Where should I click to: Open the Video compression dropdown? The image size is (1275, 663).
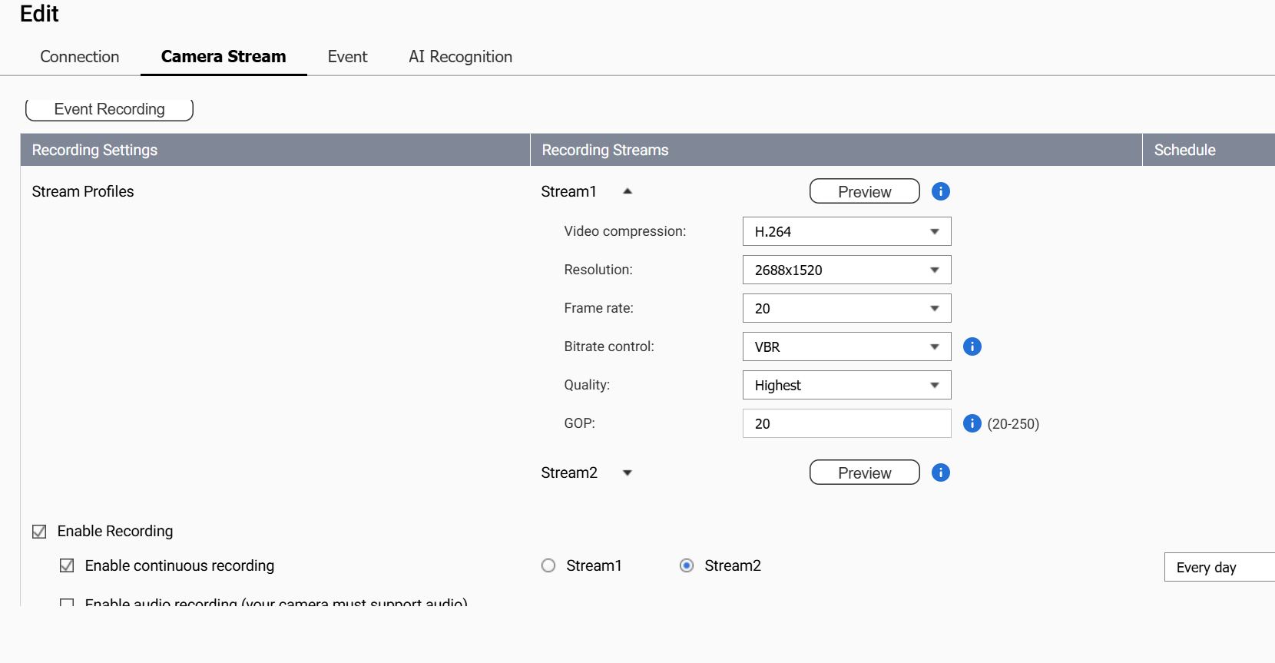coord(846,231)
